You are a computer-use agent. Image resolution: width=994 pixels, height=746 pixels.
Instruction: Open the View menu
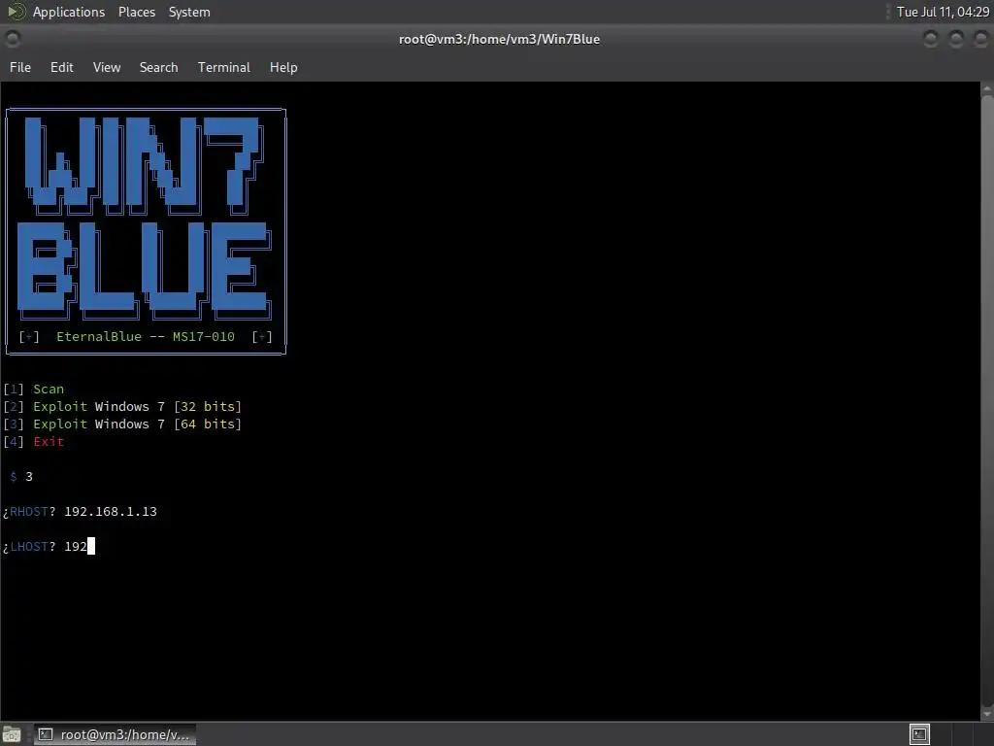[107, 67]
